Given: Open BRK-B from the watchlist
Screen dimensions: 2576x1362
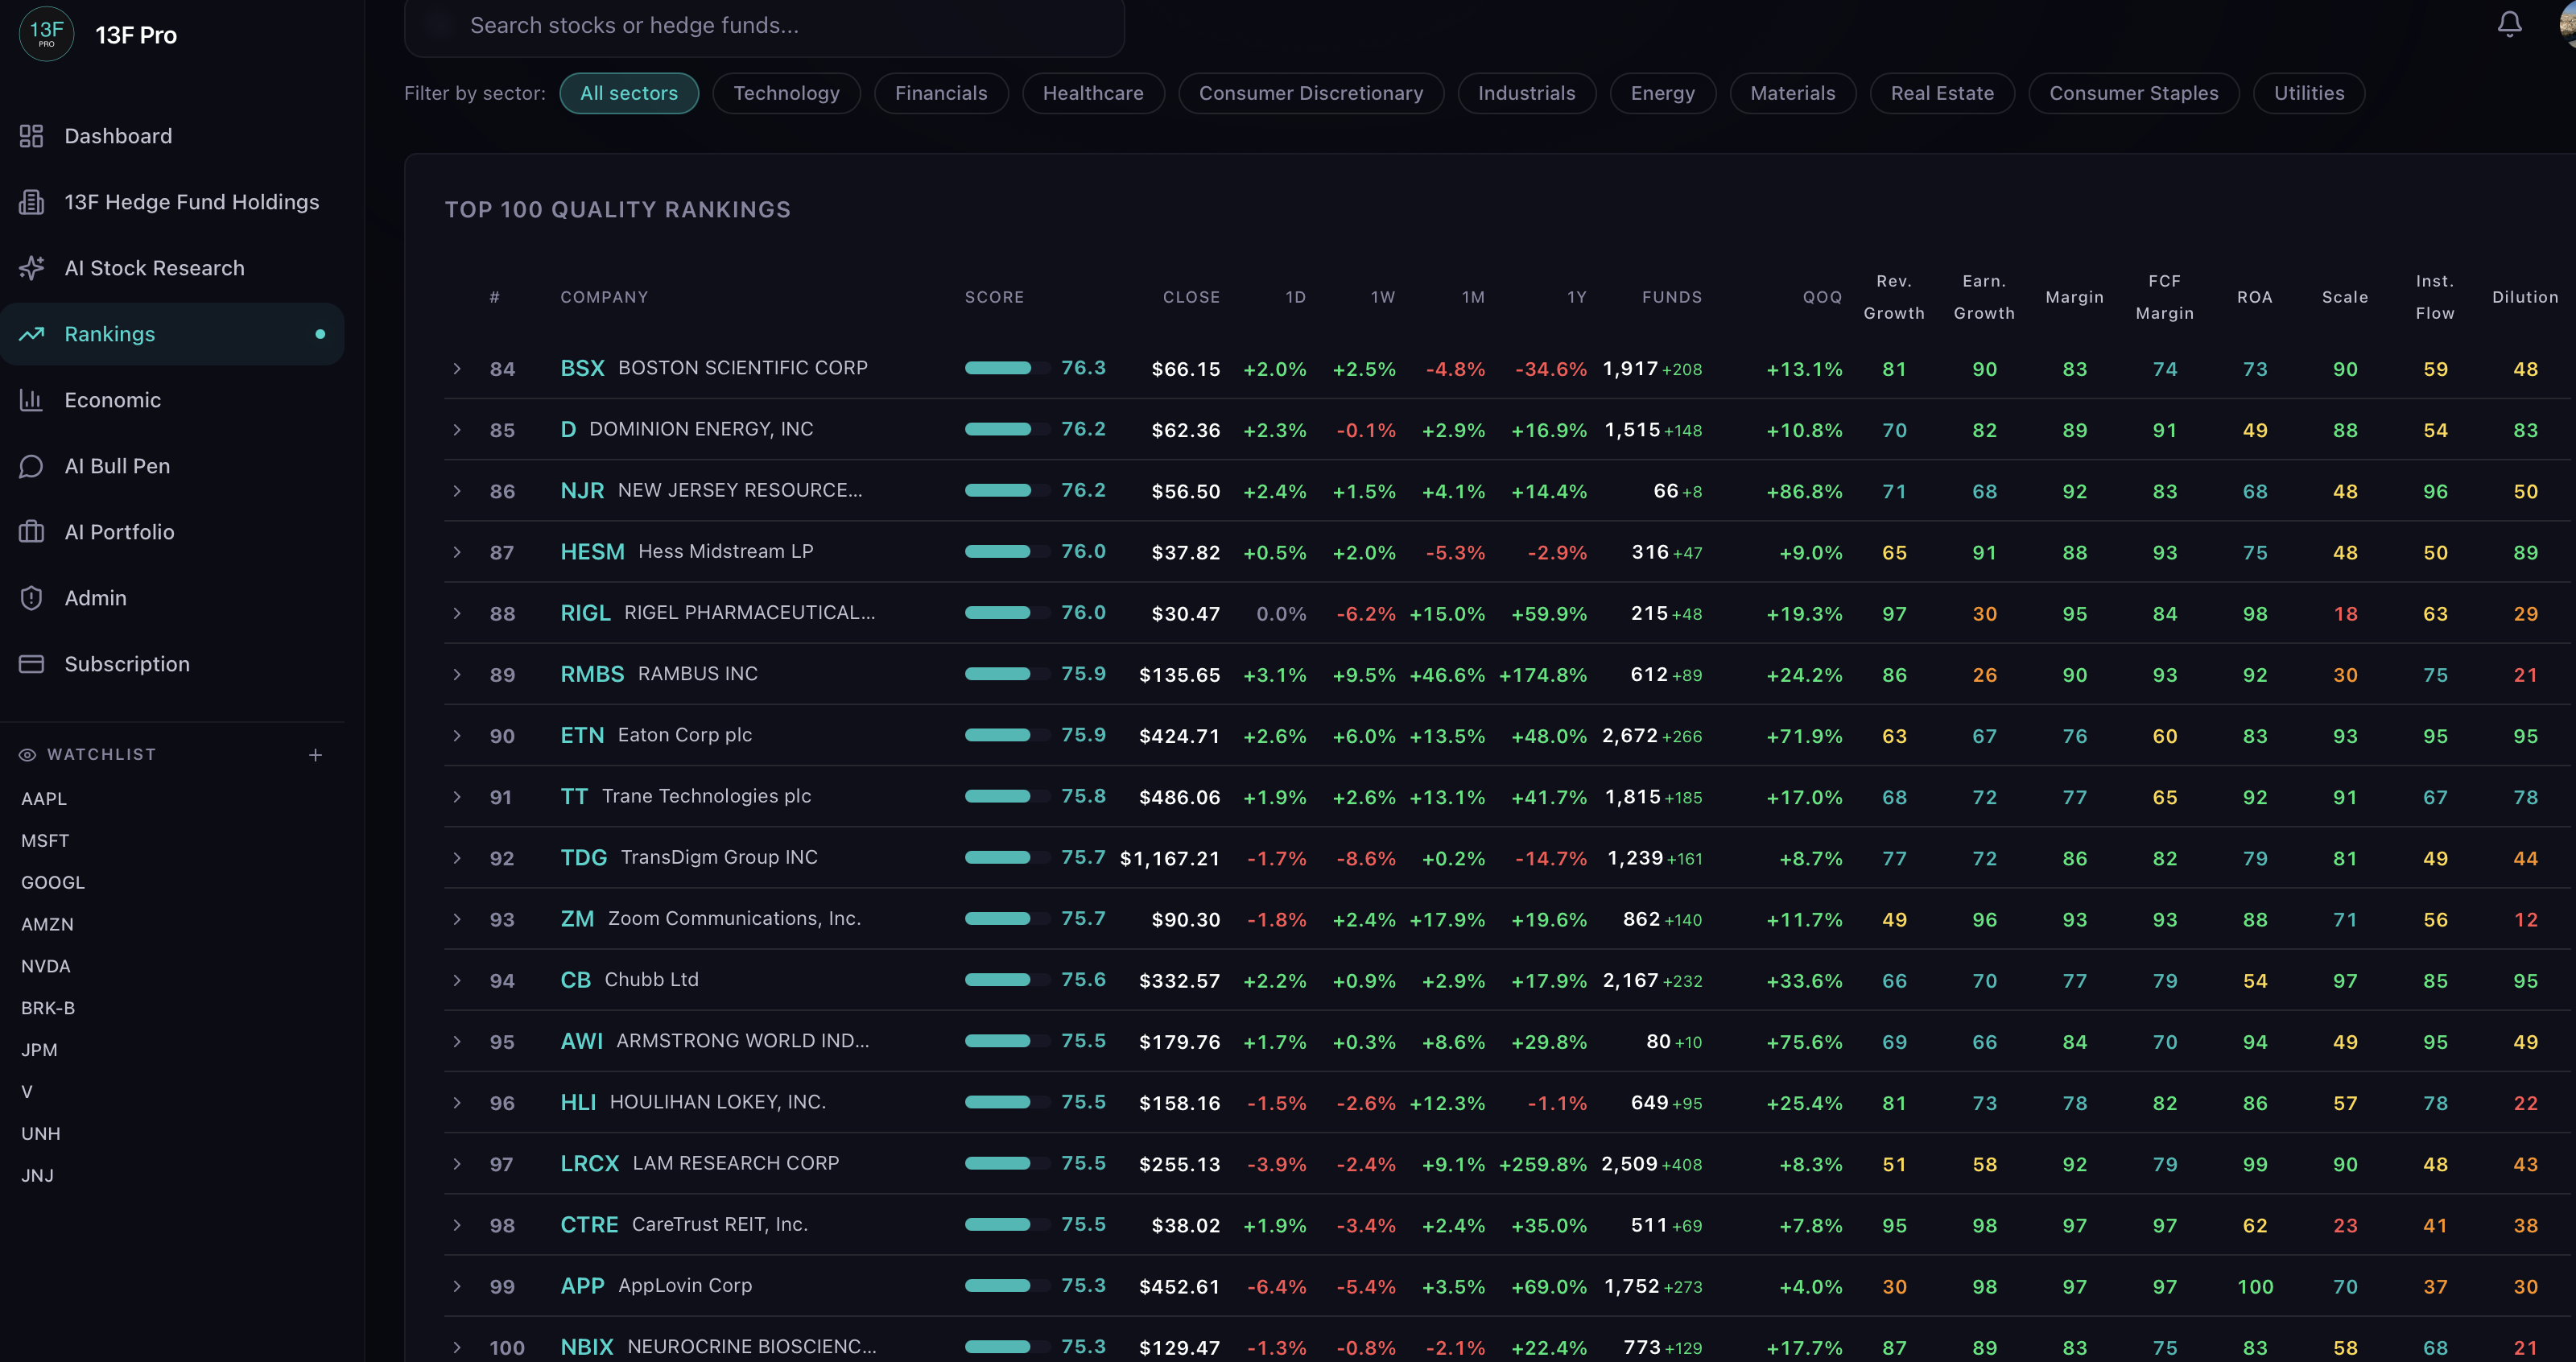Looking at the screenshot, I should click(x=48, y=1008).
